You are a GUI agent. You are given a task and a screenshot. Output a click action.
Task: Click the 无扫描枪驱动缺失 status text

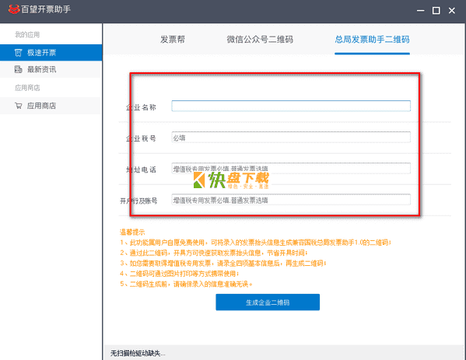pos(138,354)
